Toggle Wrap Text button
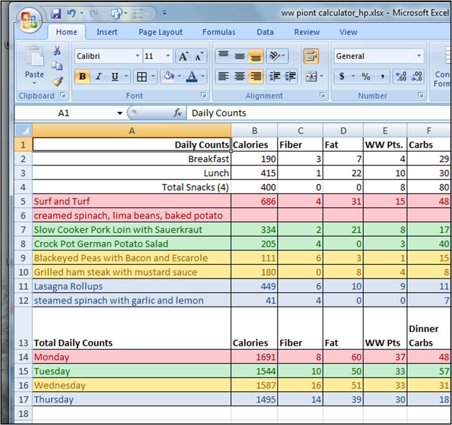Screen dimensions: 452x425 (311, 56)
